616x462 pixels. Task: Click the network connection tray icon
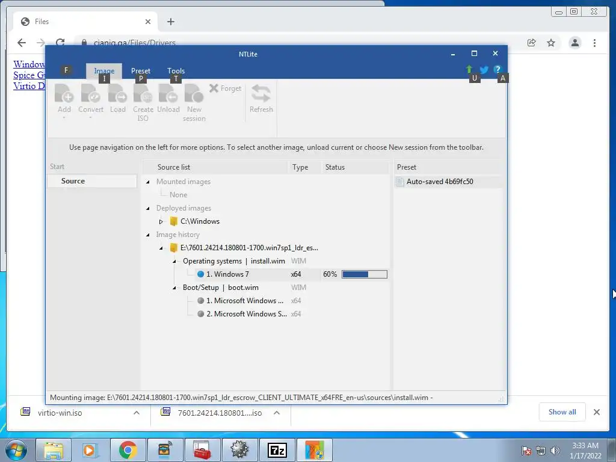click(x=541, y=451)
